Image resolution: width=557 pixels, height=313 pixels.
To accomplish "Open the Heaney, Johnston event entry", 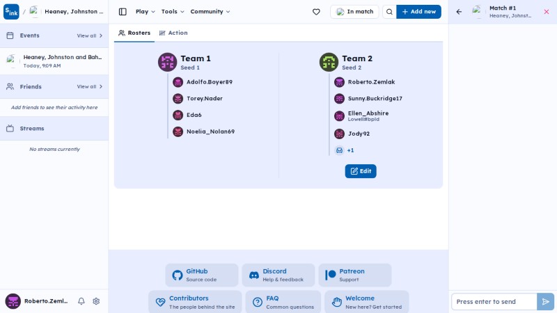I will coord(54,61).
